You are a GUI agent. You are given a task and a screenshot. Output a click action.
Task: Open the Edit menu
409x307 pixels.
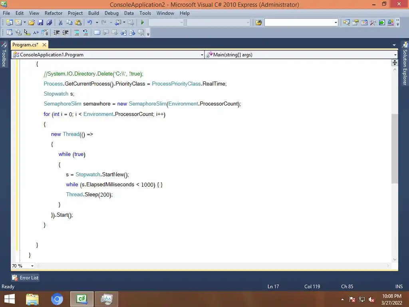click(20, 13)
